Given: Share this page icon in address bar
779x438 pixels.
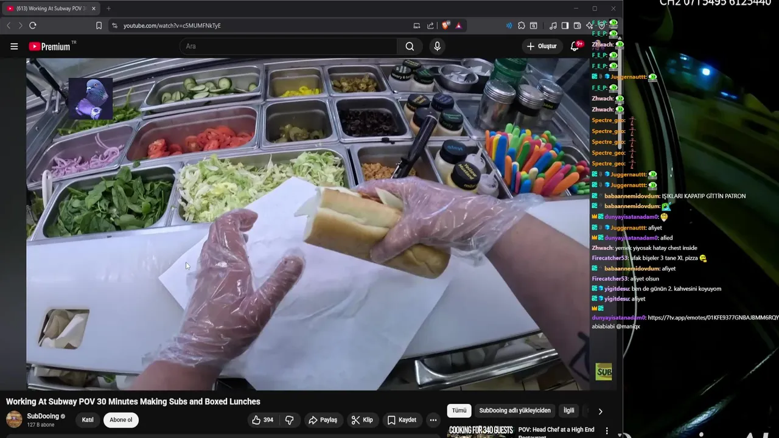Looking at the screenshot, I should 430,26.
